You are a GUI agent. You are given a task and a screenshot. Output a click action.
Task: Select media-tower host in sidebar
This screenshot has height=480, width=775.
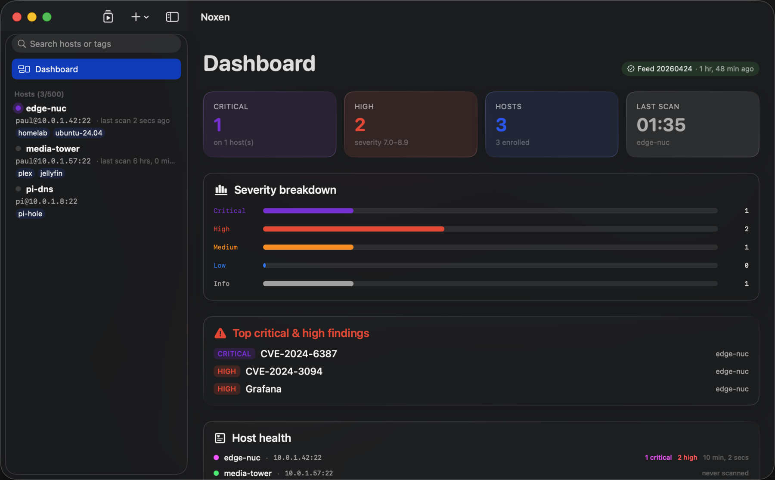(53, 149)
